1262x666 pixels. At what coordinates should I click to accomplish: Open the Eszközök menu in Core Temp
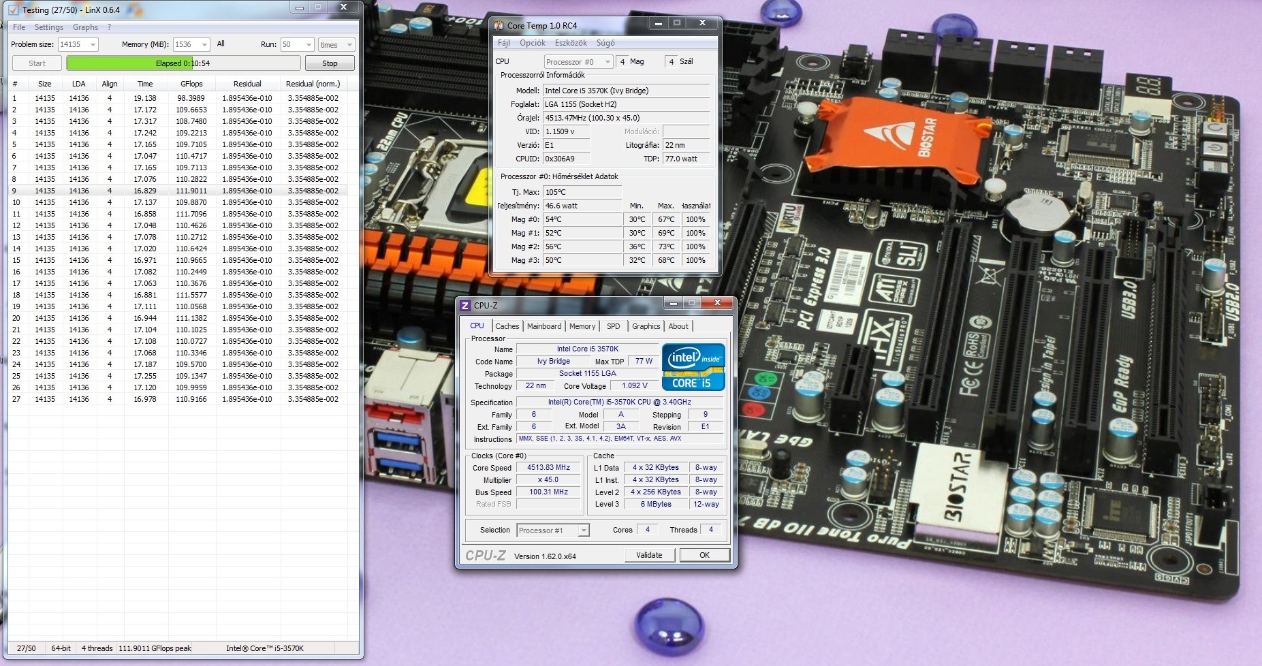click(x=571, y=43)
